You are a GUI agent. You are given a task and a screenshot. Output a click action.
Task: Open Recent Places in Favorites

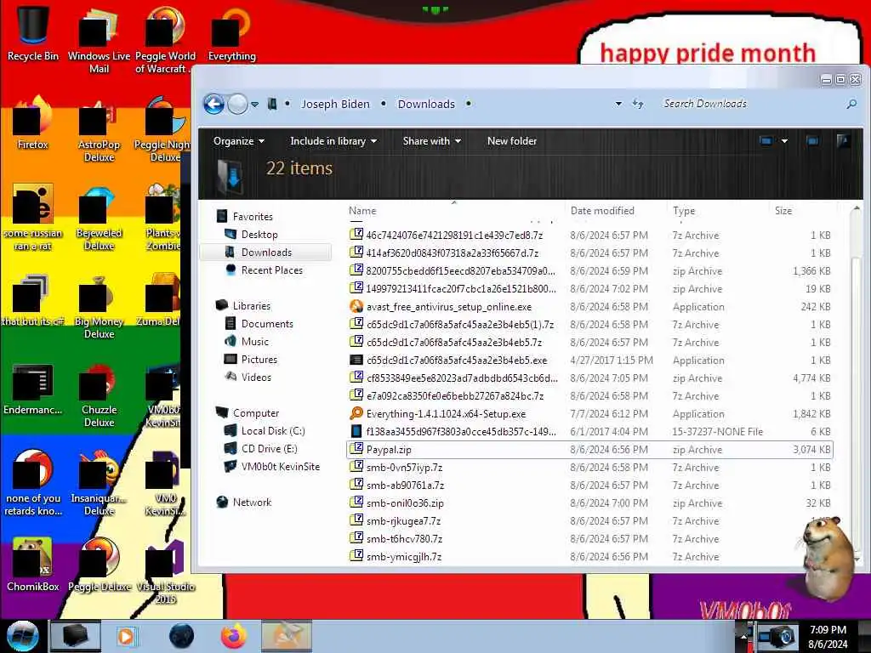click(271, 270)
